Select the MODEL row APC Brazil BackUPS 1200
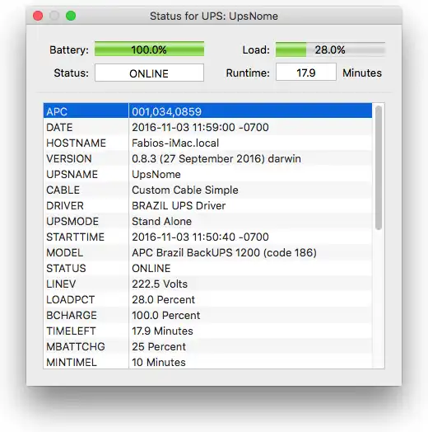Screen dimensions: 428x432 click(x=207, y=252)
